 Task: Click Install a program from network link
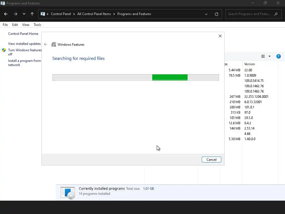tap(24, 63)
